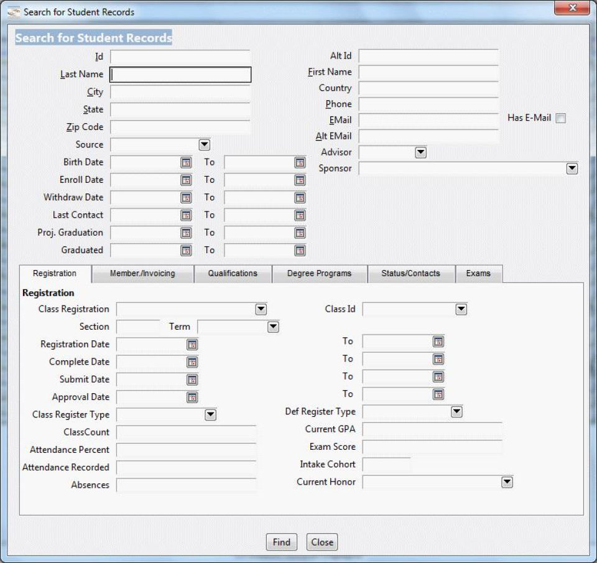This screenshot has height=563, width=597.
Task: Click the window title bar app icon
Action: tap(13, 12)
